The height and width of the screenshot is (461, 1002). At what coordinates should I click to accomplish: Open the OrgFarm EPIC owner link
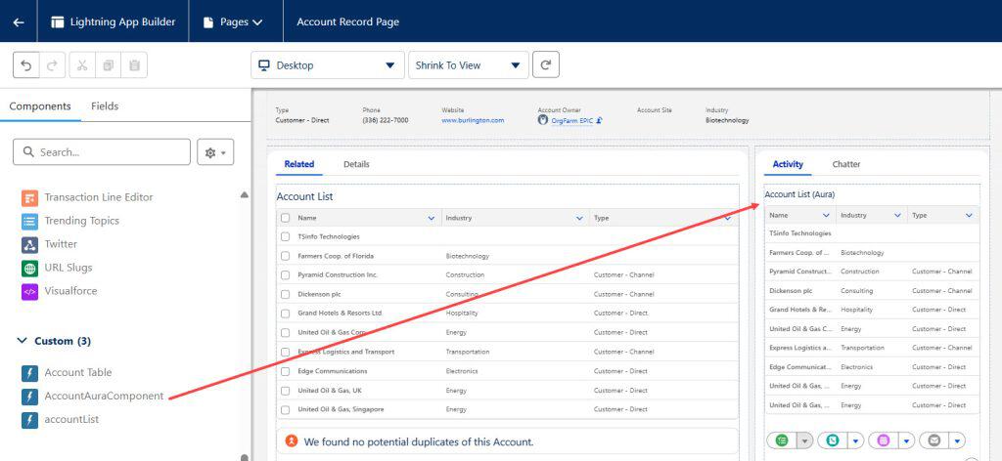click(x=571, y=120)
